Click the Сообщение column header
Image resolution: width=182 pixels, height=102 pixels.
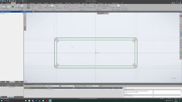[8, 86]
